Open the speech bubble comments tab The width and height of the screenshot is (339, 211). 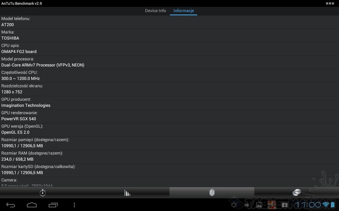coord(297,192)
